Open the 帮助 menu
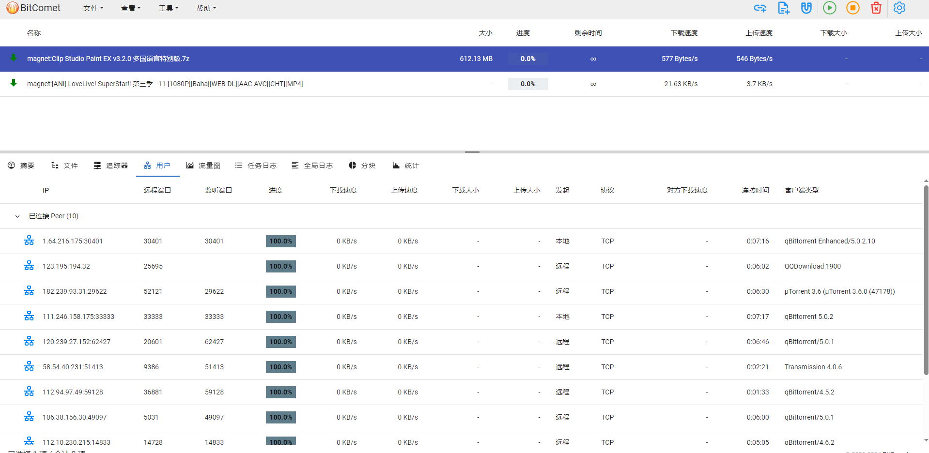 click(x=206, y=8)
